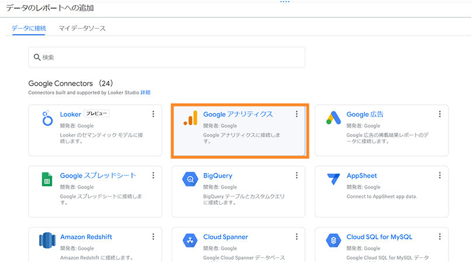
Task: Click the drag handle dots at panel top
Action: 285,2
